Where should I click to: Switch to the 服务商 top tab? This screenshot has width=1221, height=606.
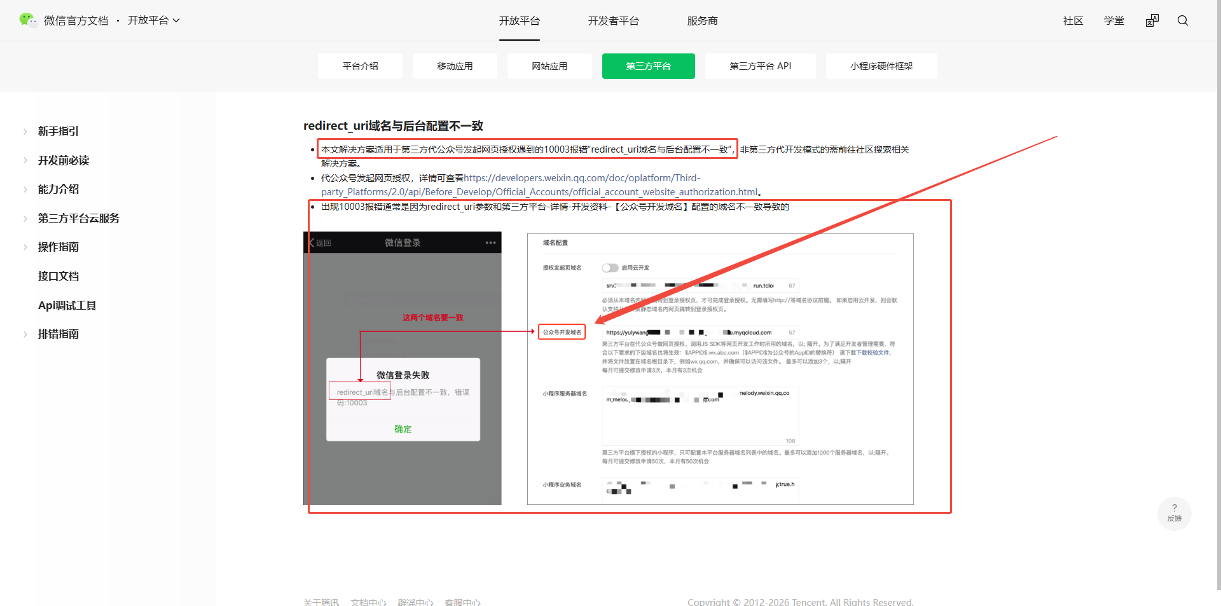(703, 21)
